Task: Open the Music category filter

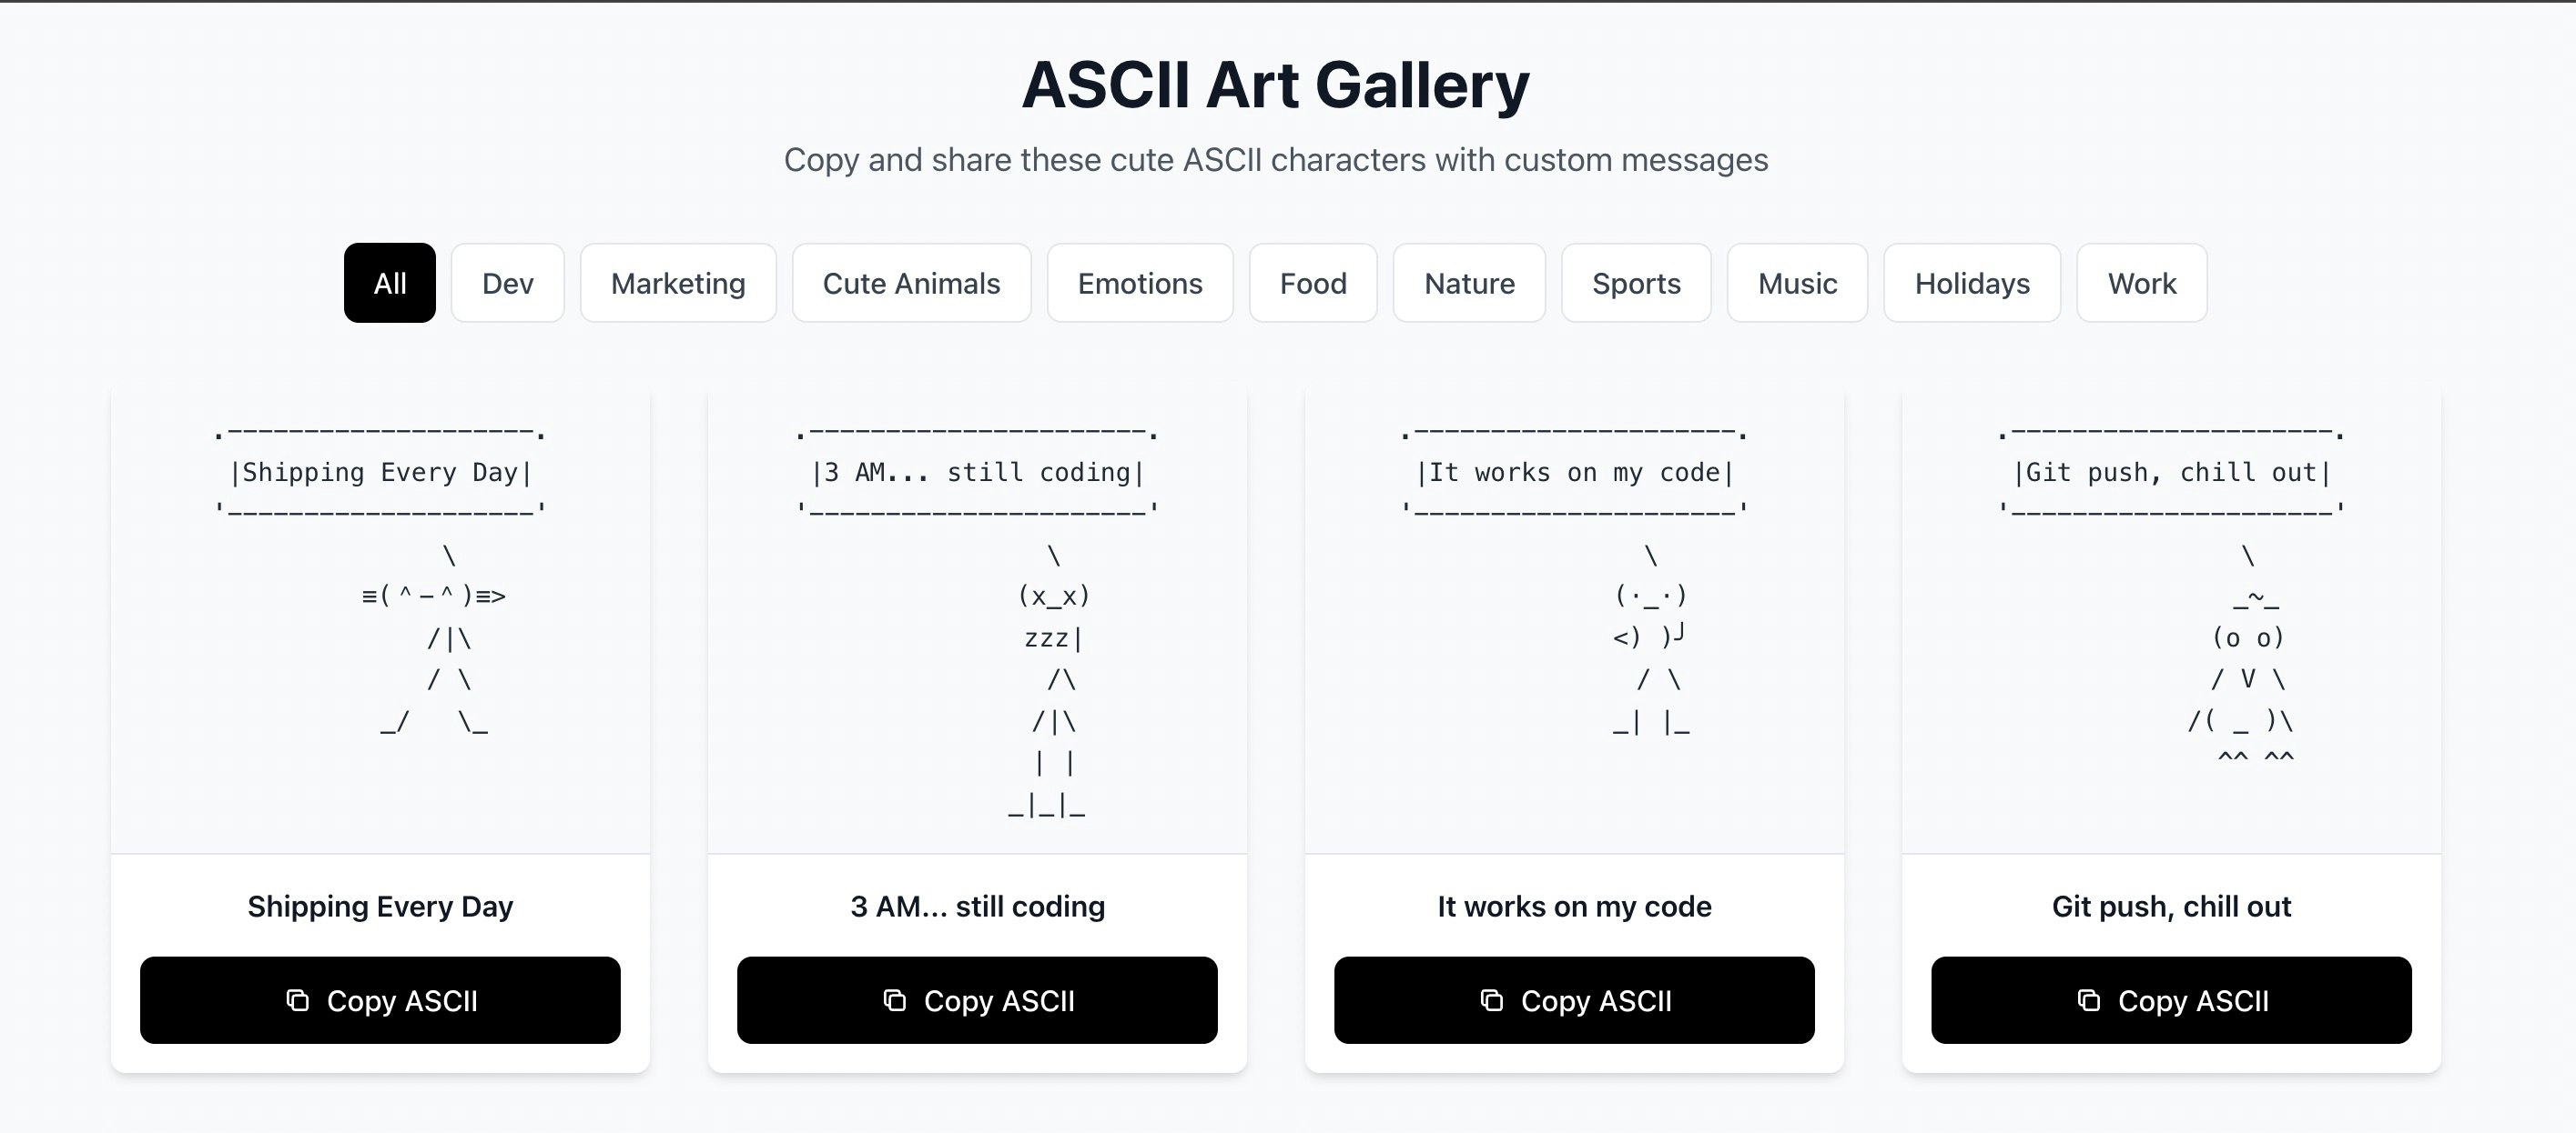Action: (x=1796, y=283)
